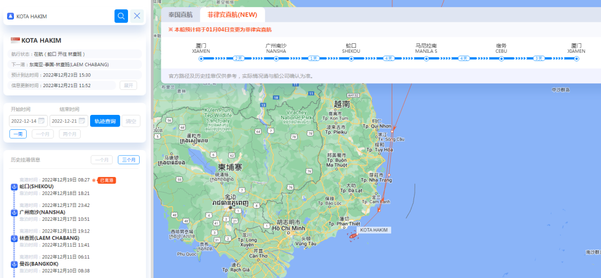This screenshot has height=278, width=601.
Task: Click the 清空 clear button
Action: click(131, 121)
